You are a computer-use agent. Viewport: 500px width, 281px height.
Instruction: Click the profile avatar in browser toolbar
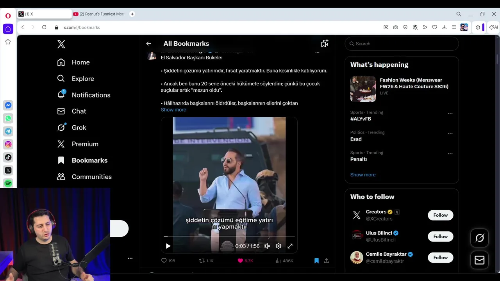pos(464,27)
